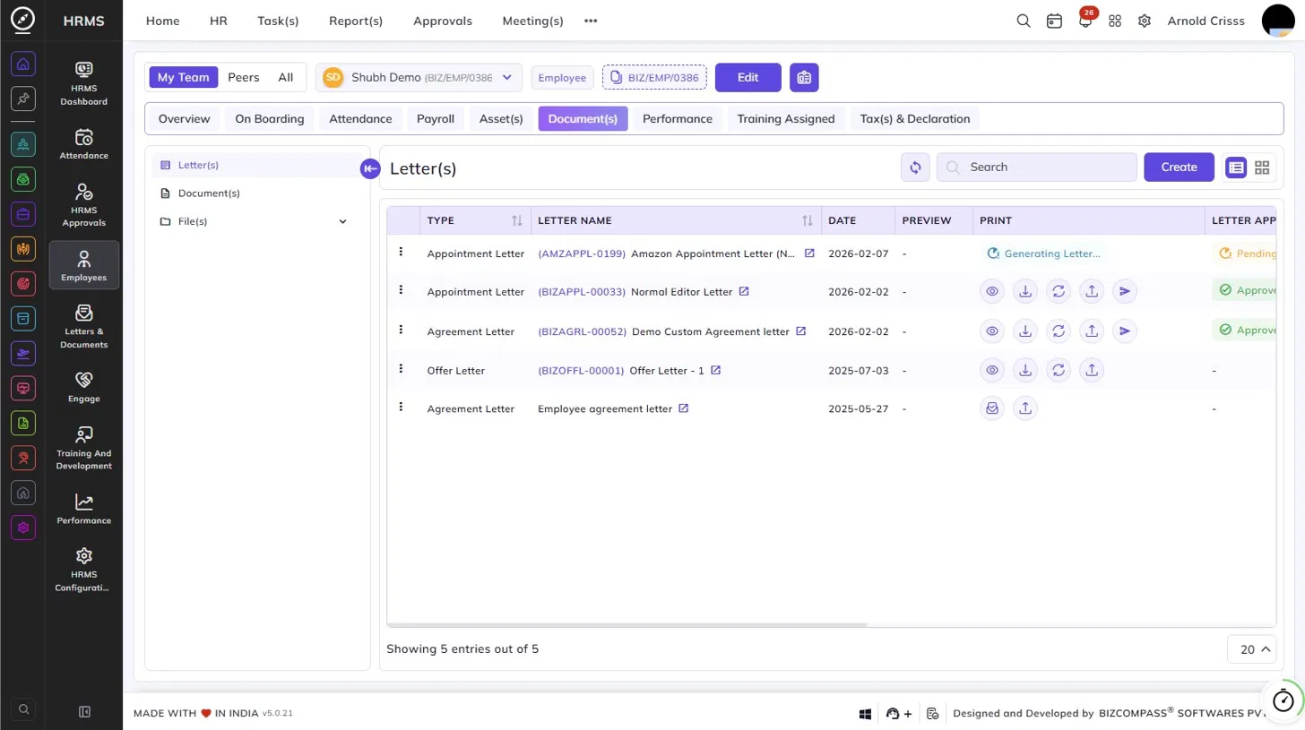Click the Create button

pyautogui.click(x=1179, y=167)
